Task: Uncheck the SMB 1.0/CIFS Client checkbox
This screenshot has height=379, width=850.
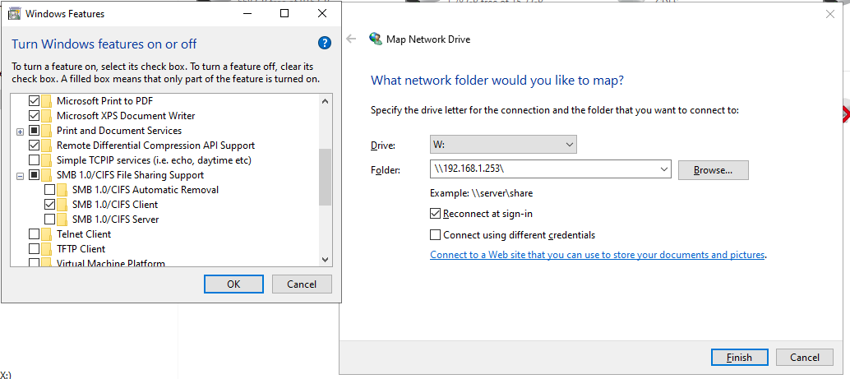Action: (x=49, y=205)
